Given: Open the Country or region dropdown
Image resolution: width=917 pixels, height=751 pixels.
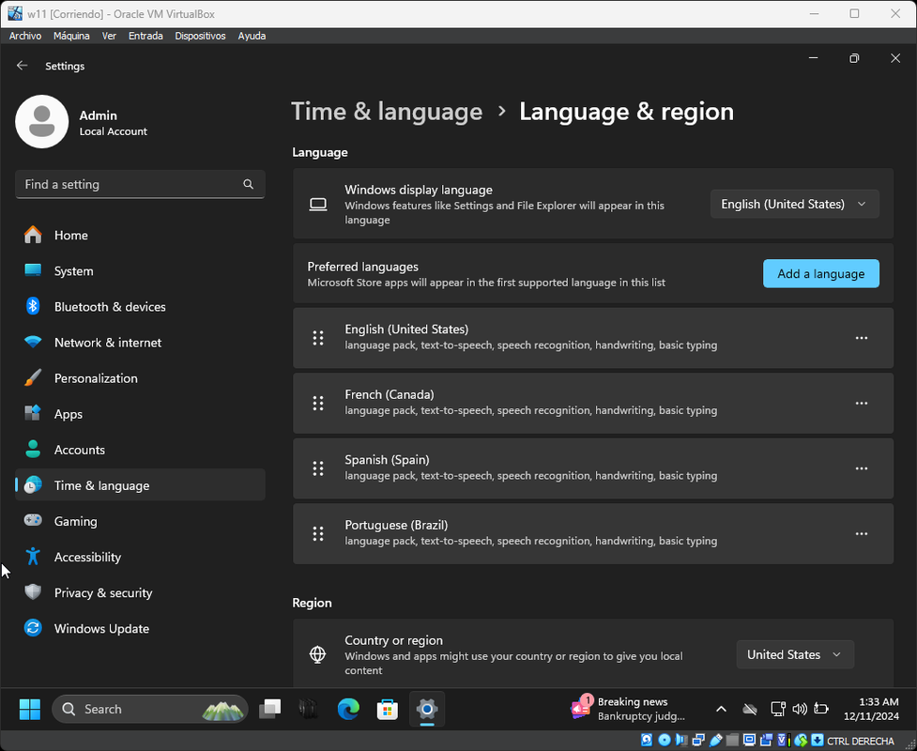Looking at the screenshot, I should (x=795, y=654).
